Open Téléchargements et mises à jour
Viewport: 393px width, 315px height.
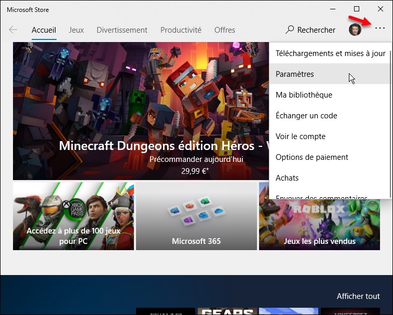point(330,53)
